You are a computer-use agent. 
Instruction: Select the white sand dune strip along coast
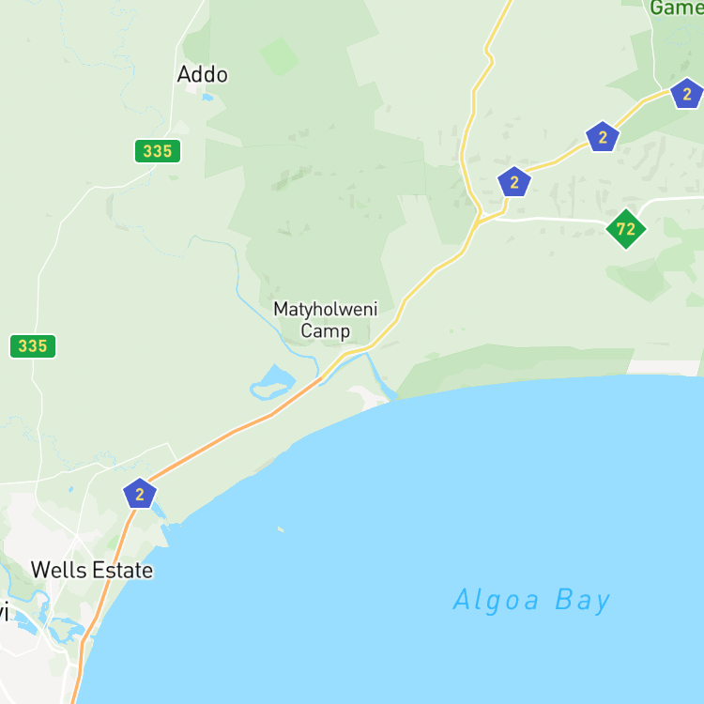[x=663, y=367]
